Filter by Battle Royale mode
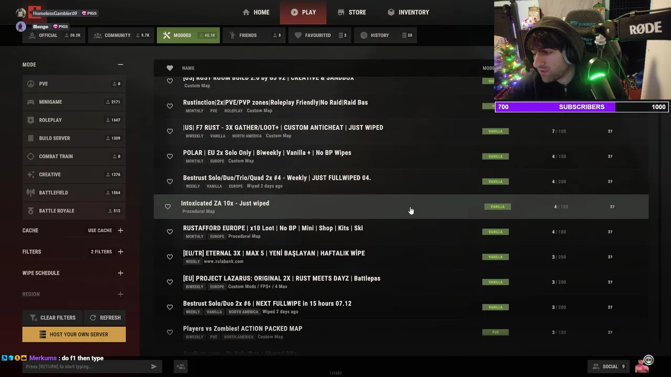671x377 pixels. 73,211
